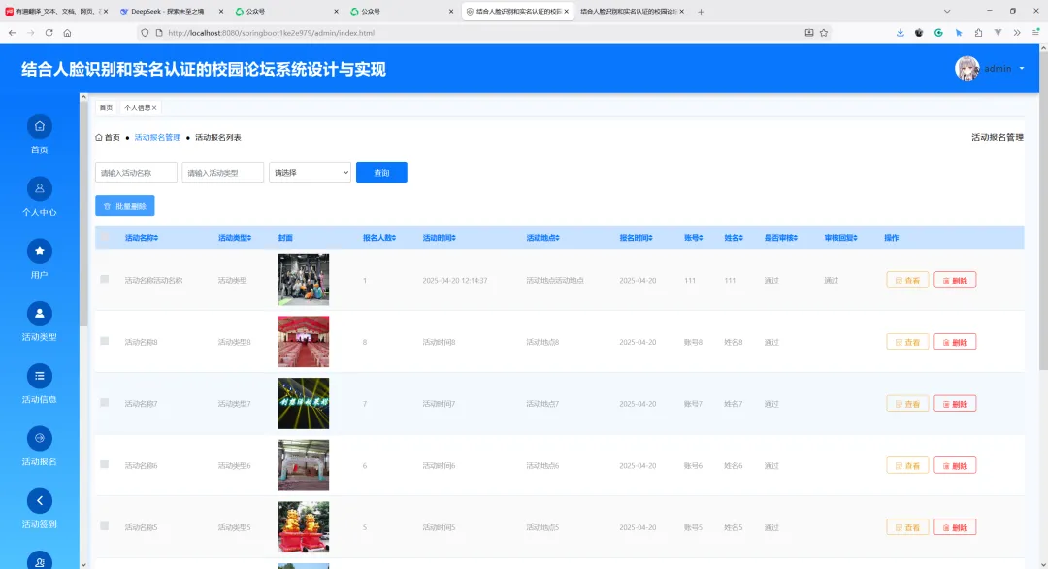
Task: Open the 活动名称8 cover thumbnail
Action: 304,342
